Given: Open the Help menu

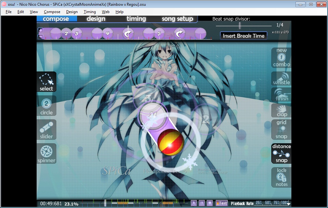Looking at the screenshot, I should pos(119,12).
